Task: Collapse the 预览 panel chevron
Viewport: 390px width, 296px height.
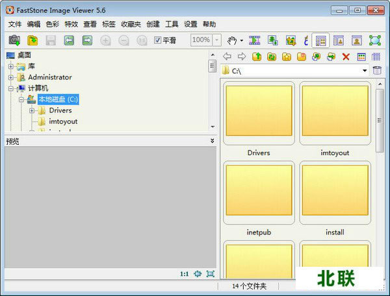Action: (212, 141)
